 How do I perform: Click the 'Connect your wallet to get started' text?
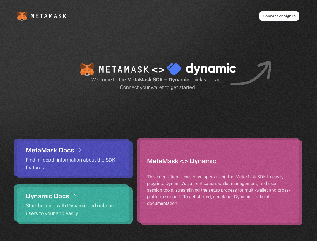[158, 87]
